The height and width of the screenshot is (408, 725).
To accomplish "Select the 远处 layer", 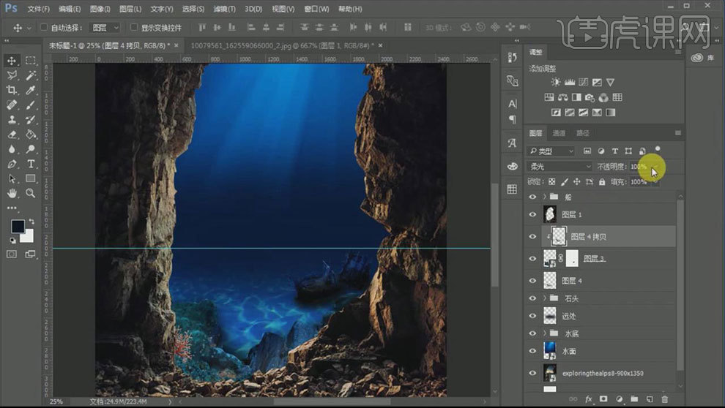I will [569, 316].
